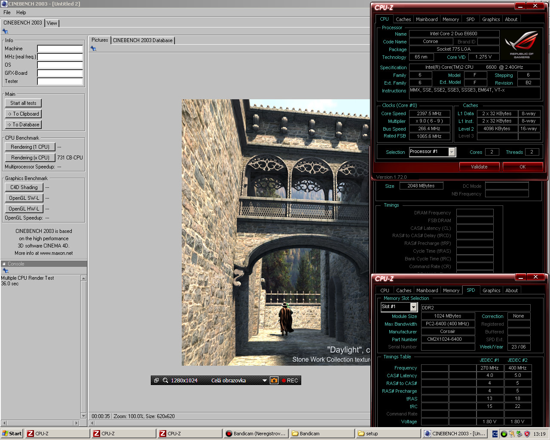
Task: Run OpenGL SW-L benchmark
Action: click(24, 198)
